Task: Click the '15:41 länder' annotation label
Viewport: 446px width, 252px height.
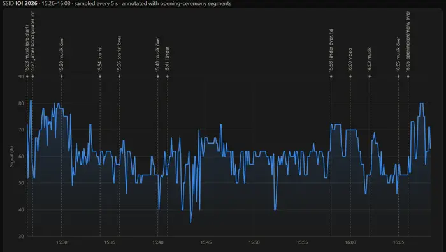Action: [x=167, y=59]
